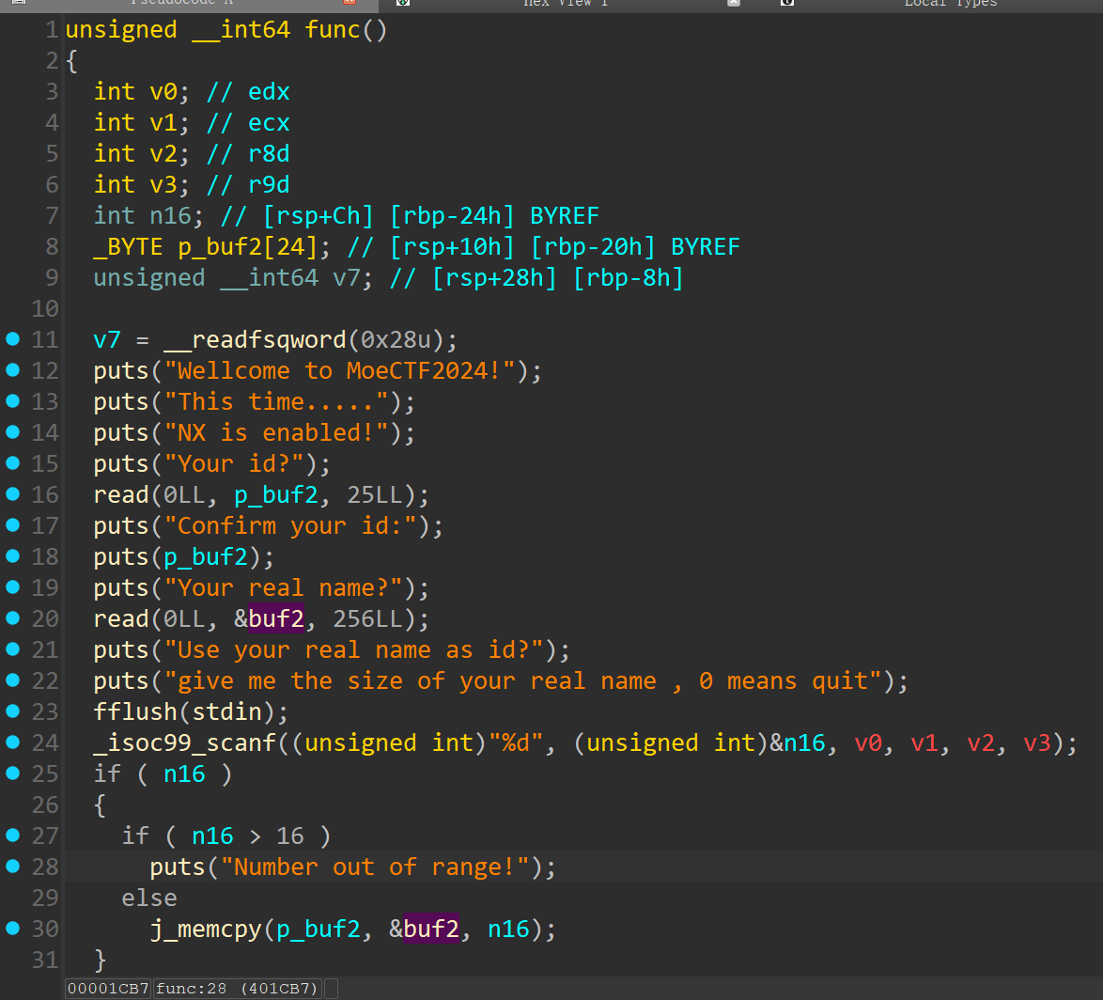Viewport: 1103px width, 1000px height.
Task: Click j_memcpy call on line 30
Action: (x=206, y=928)
